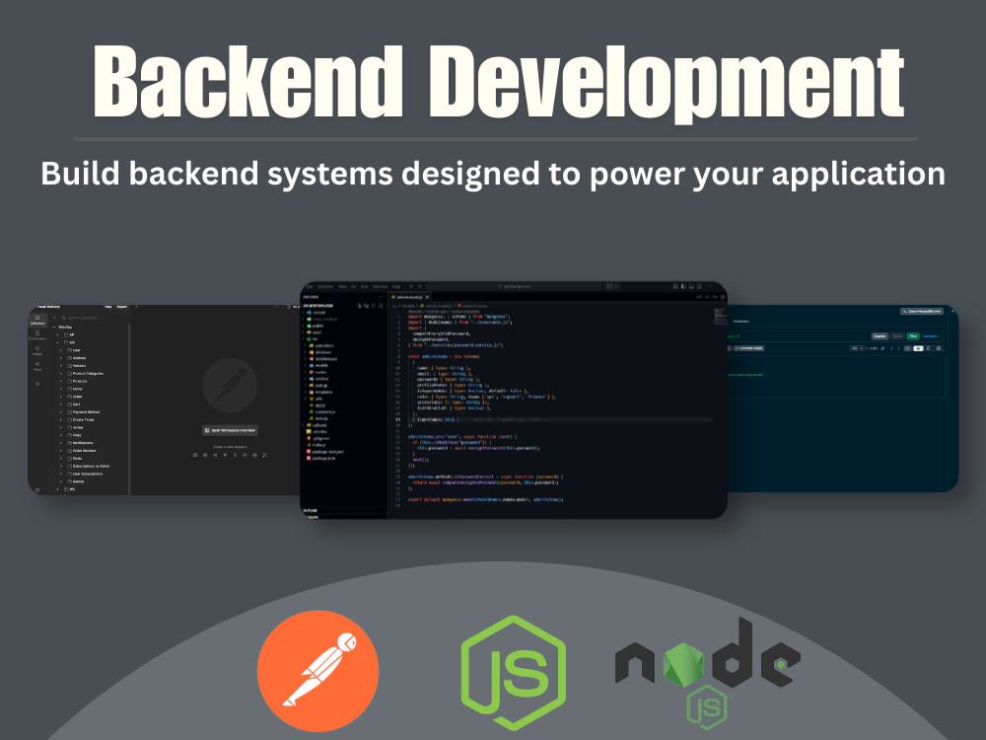Image resolution: width=986 pixels, height=740 pixels.
Task: Open package.json in VS Code explorer
Action: [320, 458]
